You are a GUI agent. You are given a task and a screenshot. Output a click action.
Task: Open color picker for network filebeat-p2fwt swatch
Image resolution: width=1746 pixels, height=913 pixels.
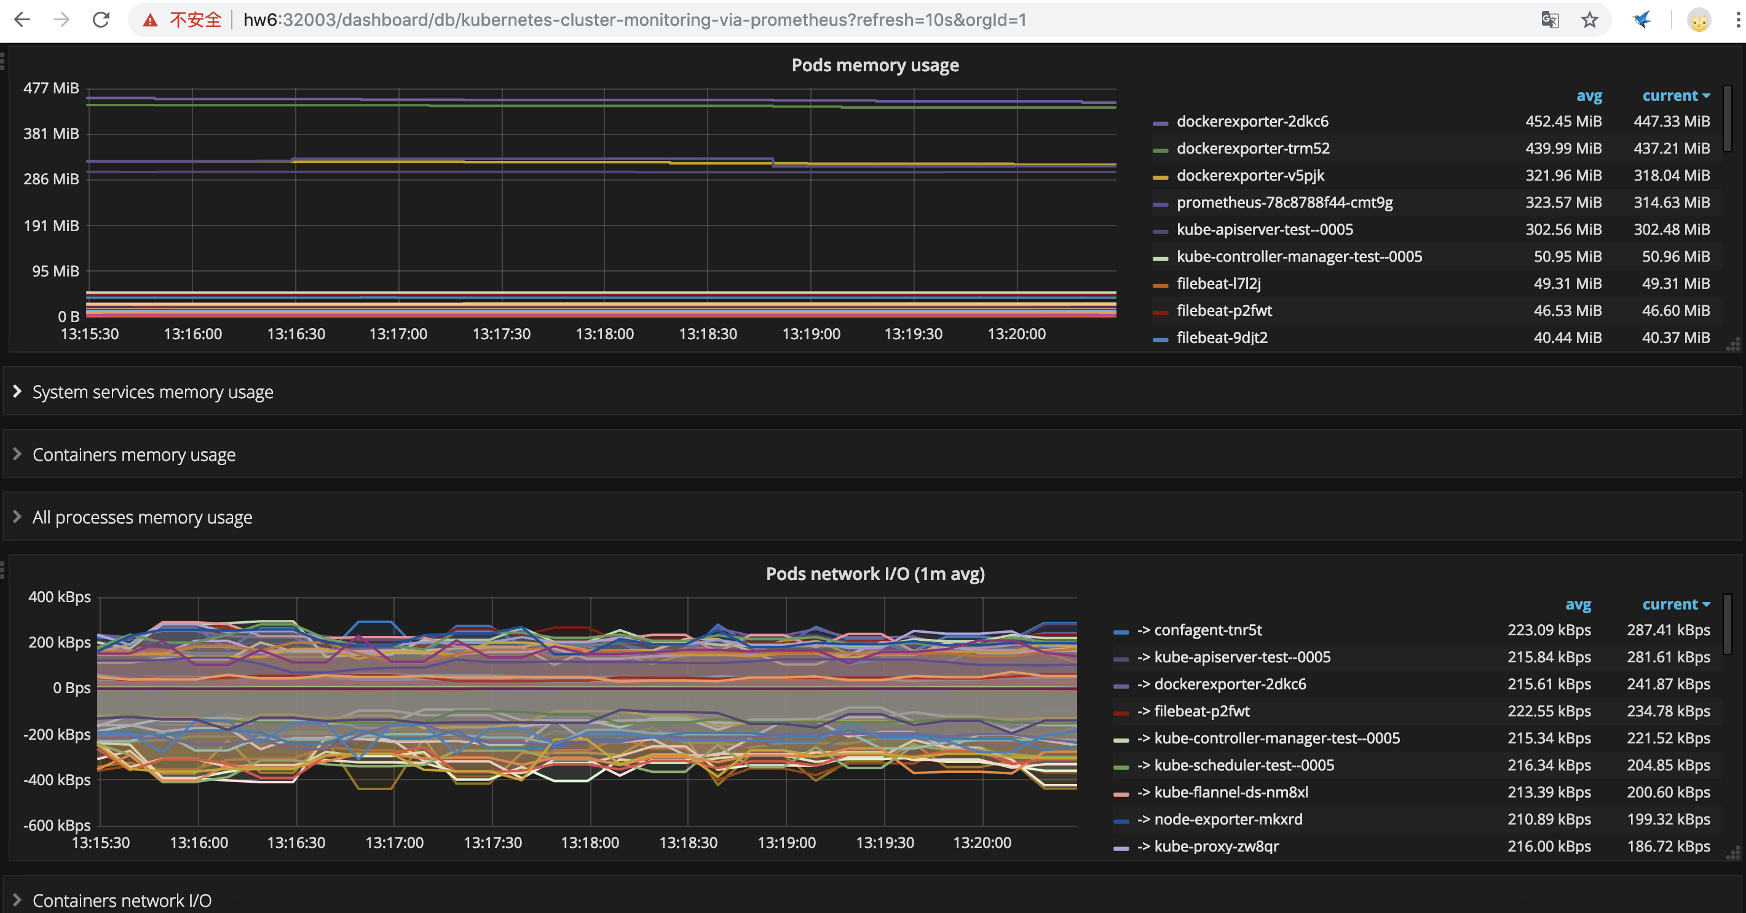point(1121,713)
